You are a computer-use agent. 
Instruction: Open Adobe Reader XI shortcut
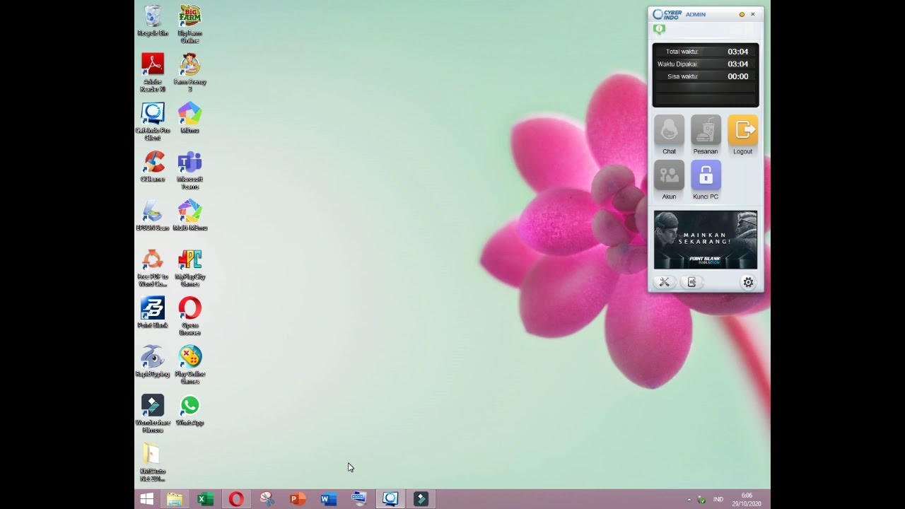point(153,73)
